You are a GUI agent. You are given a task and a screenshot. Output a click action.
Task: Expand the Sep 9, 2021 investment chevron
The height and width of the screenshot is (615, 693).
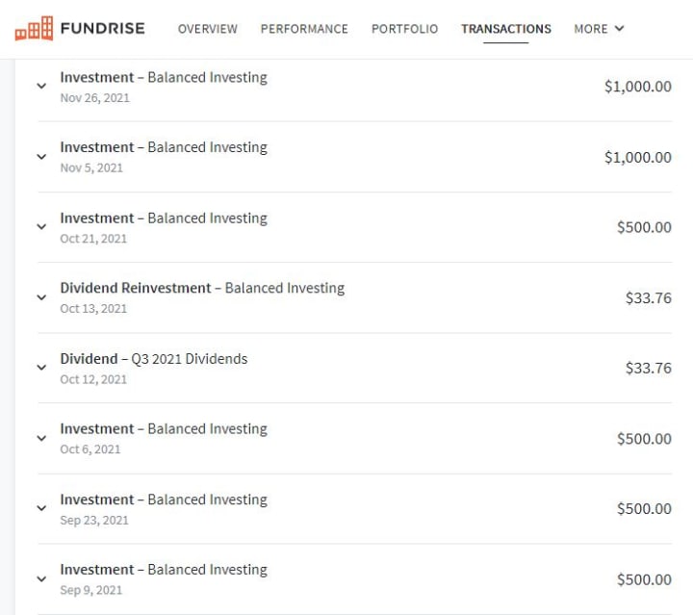click(41, 579)
